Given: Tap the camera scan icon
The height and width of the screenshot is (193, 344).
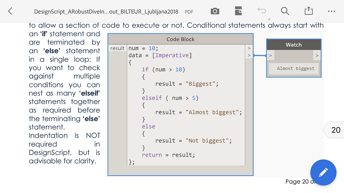Looking at the screenshot, I should pyautogui.click(x=215, y=11).
